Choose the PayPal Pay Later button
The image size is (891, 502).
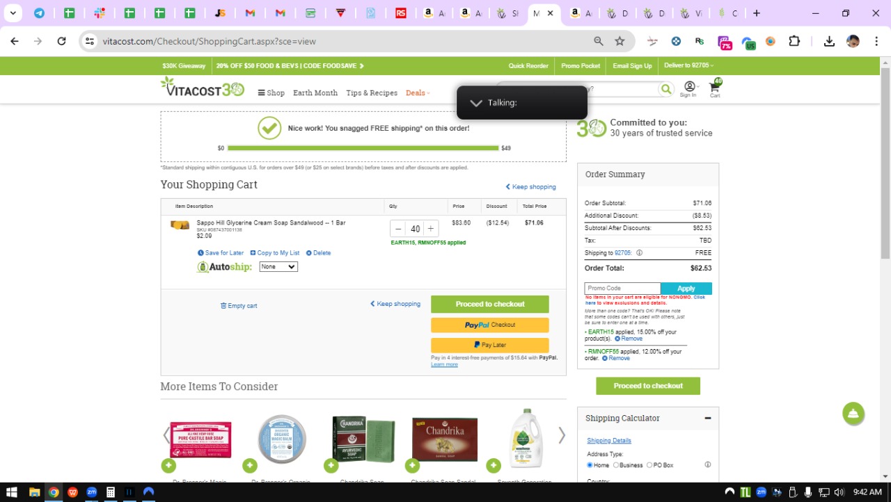click(490, 345)
